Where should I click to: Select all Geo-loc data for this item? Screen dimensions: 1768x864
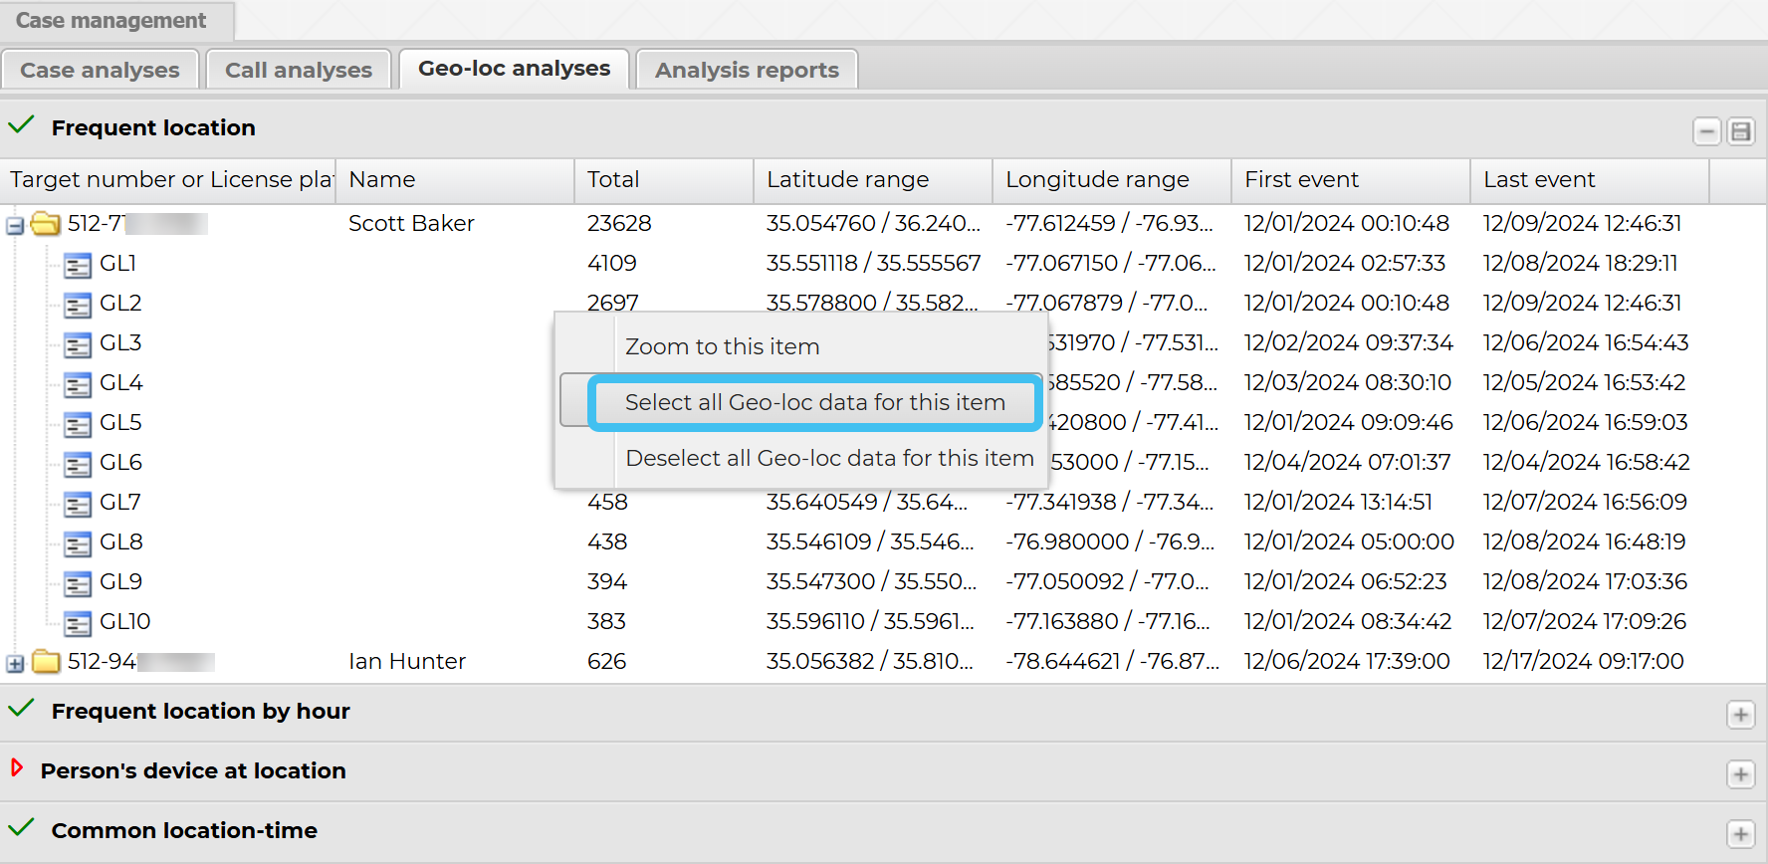coord(814,402)
